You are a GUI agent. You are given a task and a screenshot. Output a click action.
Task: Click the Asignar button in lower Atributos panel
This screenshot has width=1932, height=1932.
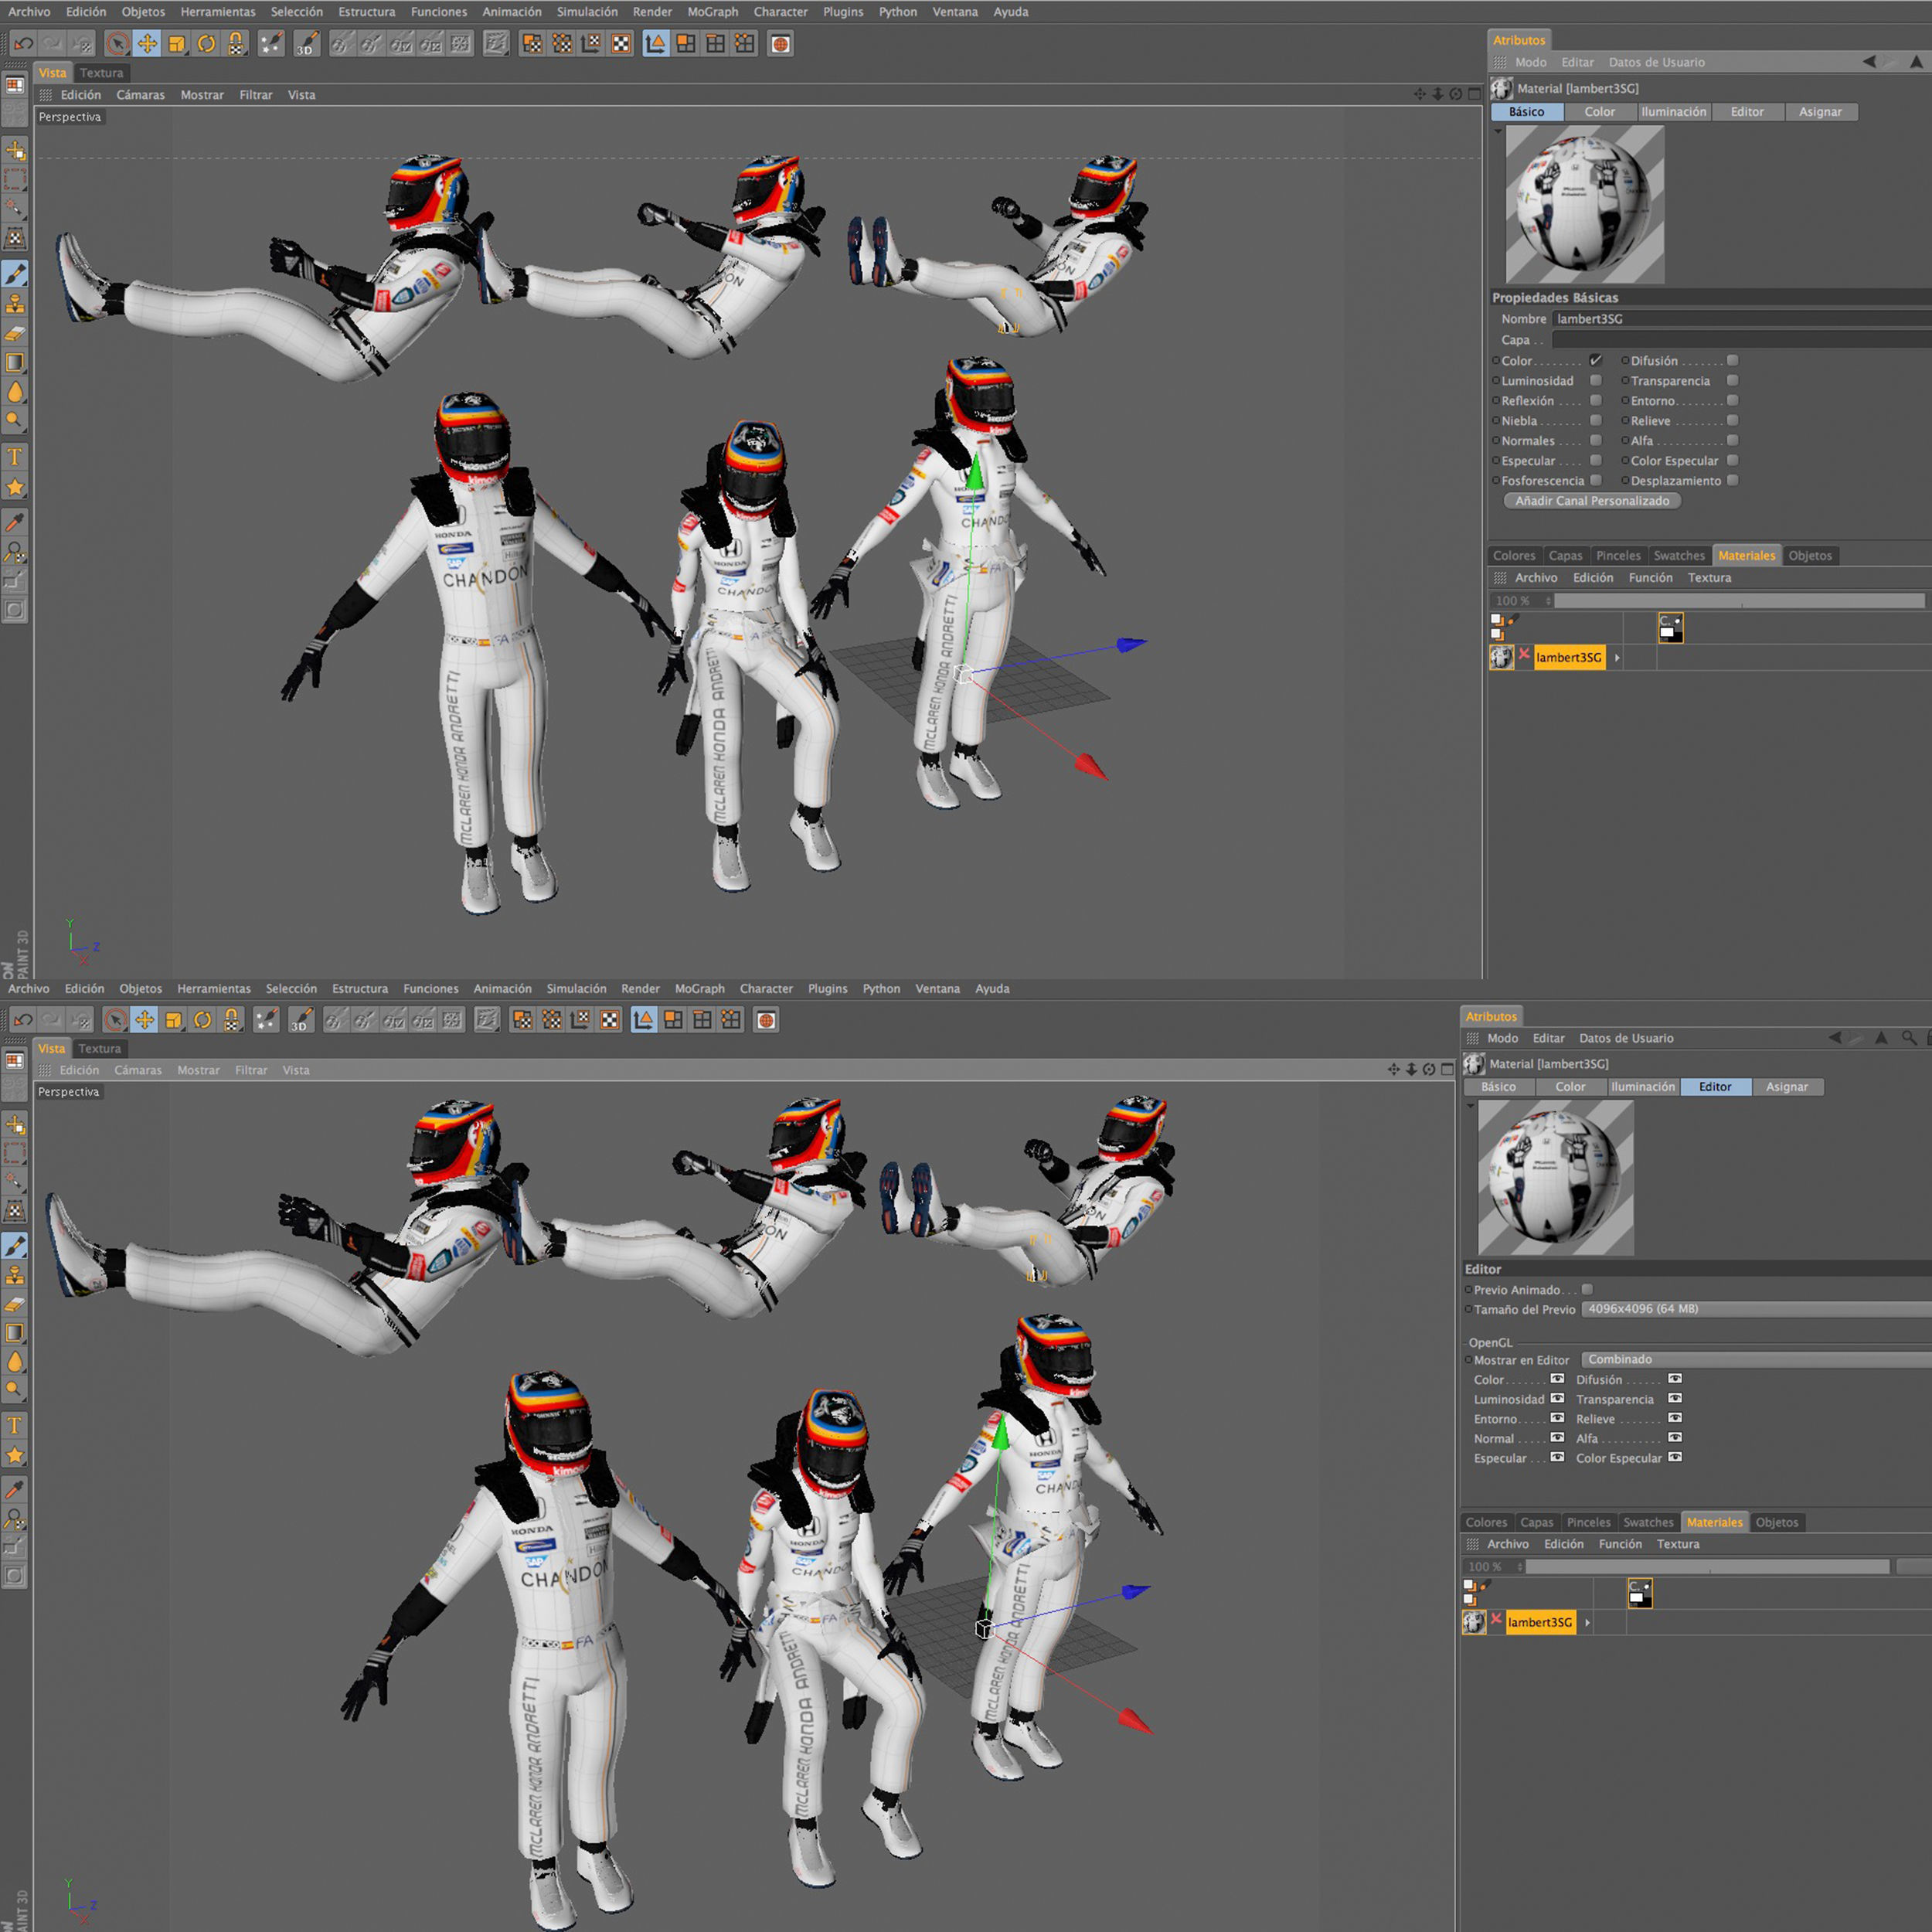point(1786,1087)
